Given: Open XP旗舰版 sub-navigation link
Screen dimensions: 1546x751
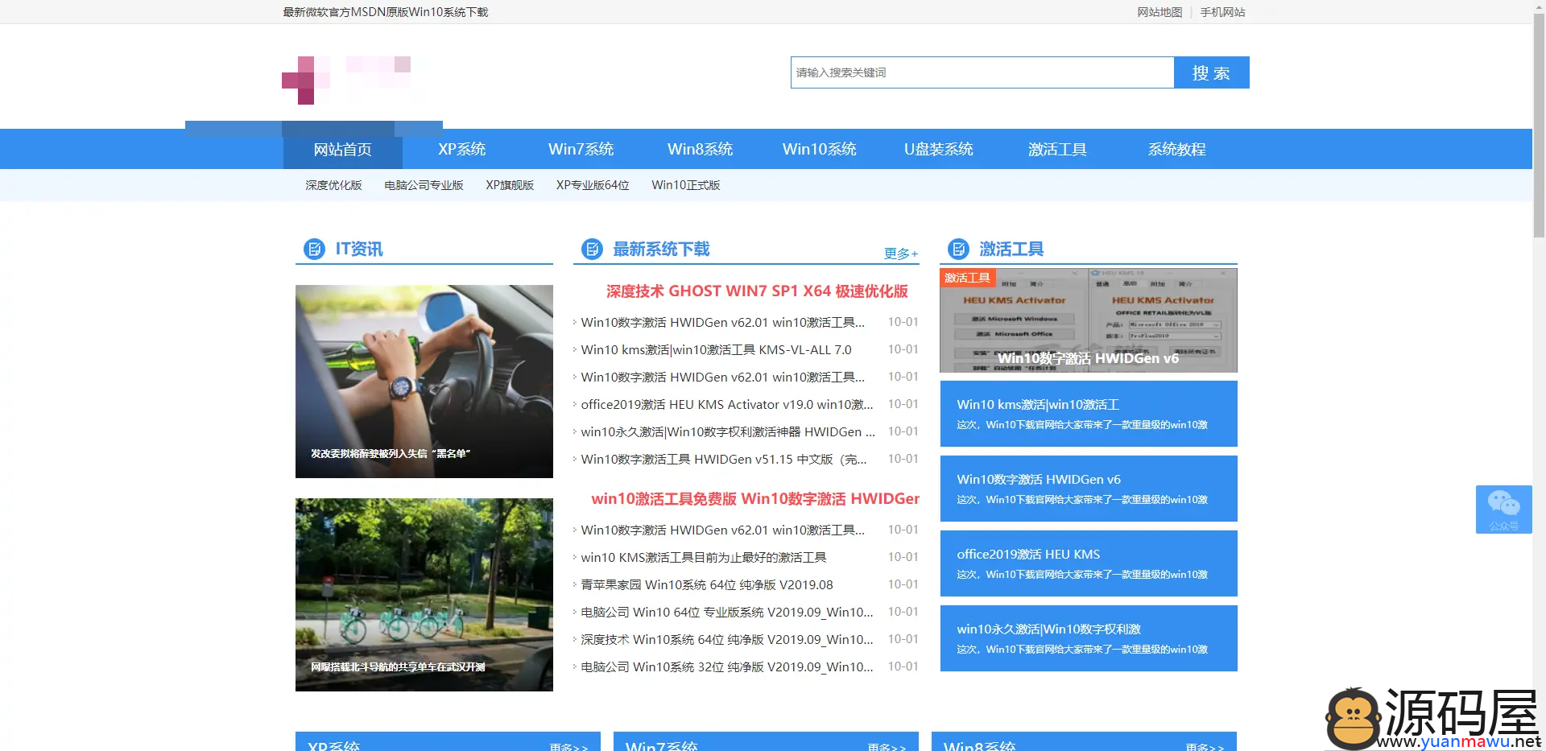Looking at the screenshot, I should pyautogui.click(x=510, y=185).
